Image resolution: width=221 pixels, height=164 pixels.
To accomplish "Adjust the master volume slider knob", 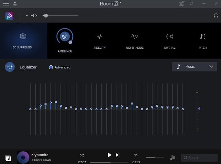I will [46, 16].
